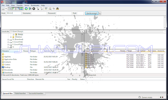The height and width of the screenshot is (100, 168).
Task: Open the Site Manager dropdown arrow
Action: [6, 9]
